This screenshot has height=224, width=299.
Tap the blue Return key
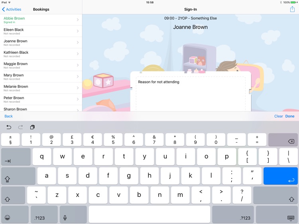(281, 176)
